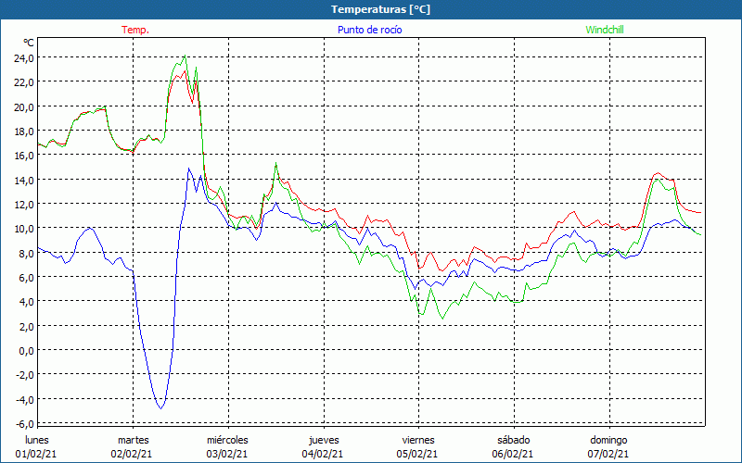
Task: Click the 8,0 y-axis value
Action: pyautogui.click(x=27, y=253)
